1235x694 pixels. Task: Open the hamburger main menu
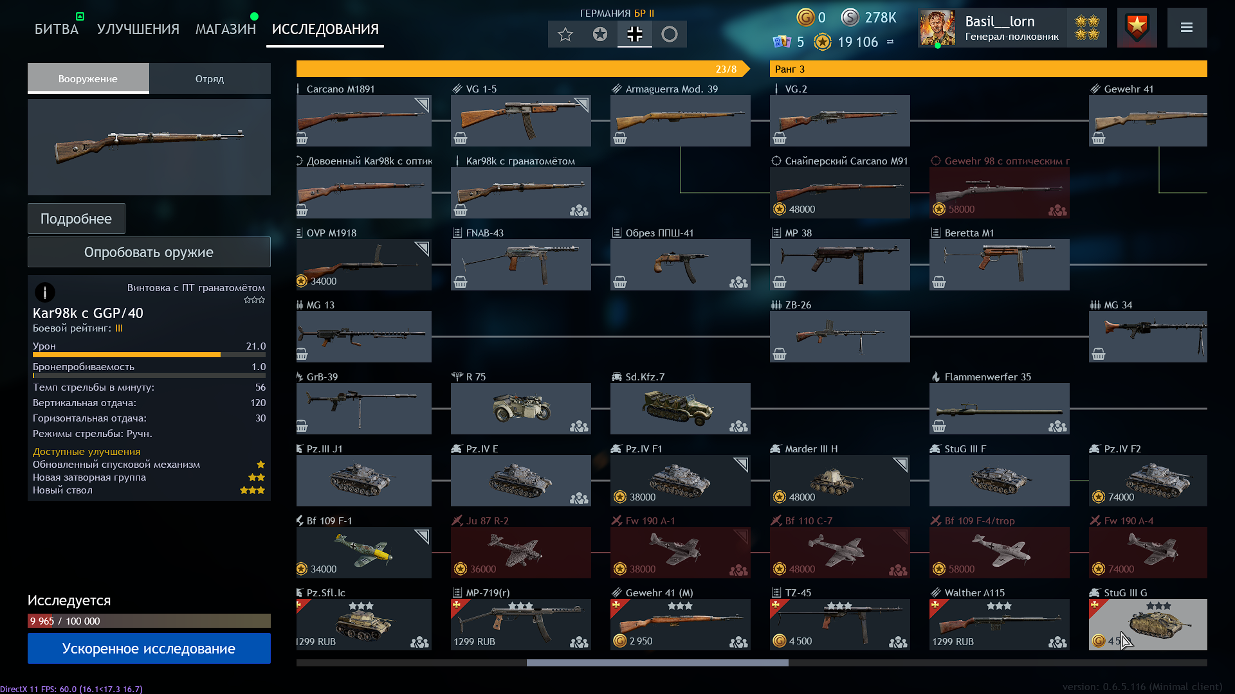click(1187, 28)
